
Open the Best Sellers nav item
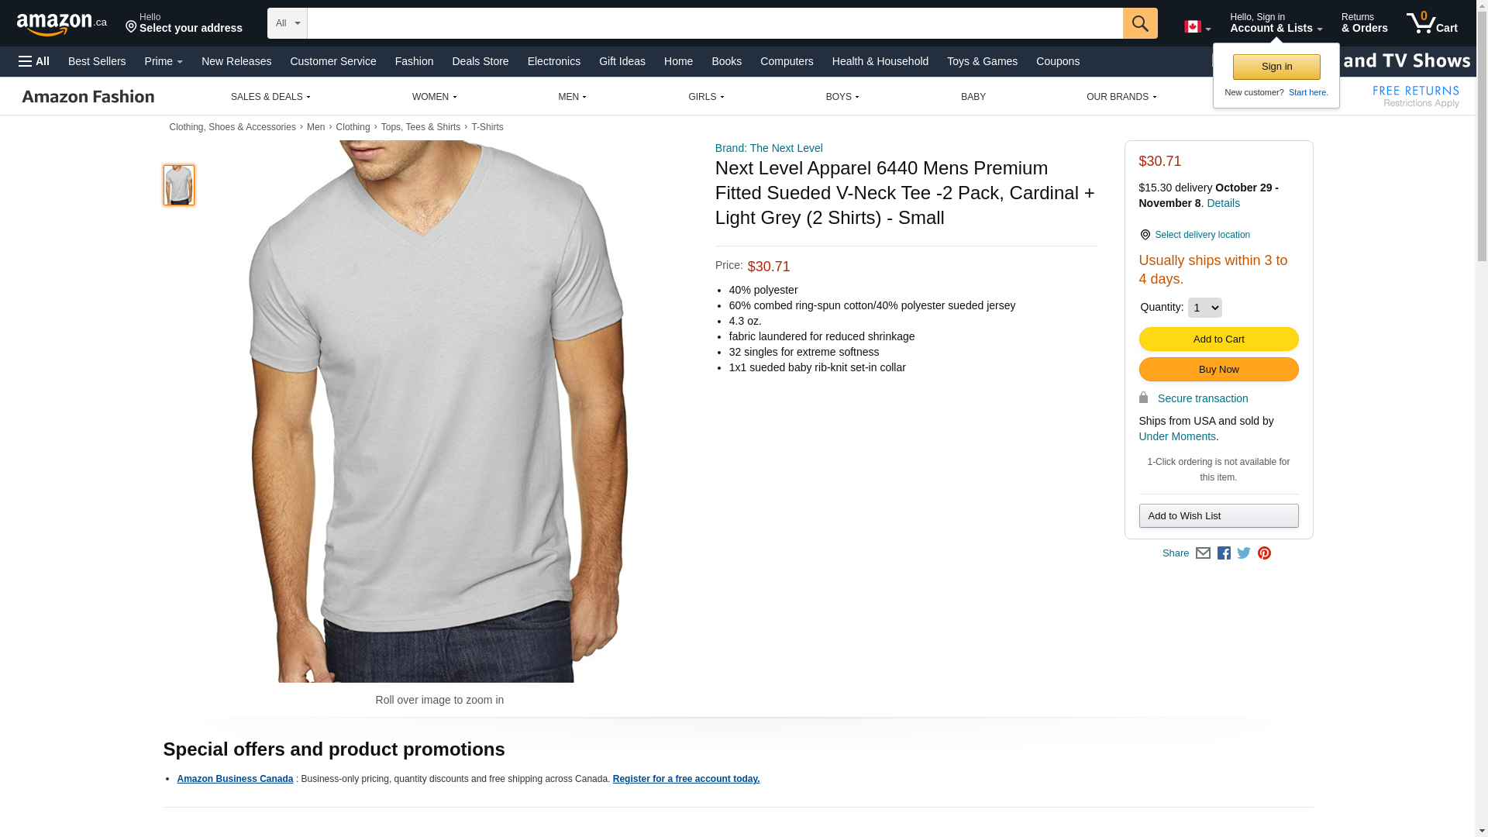97,61
